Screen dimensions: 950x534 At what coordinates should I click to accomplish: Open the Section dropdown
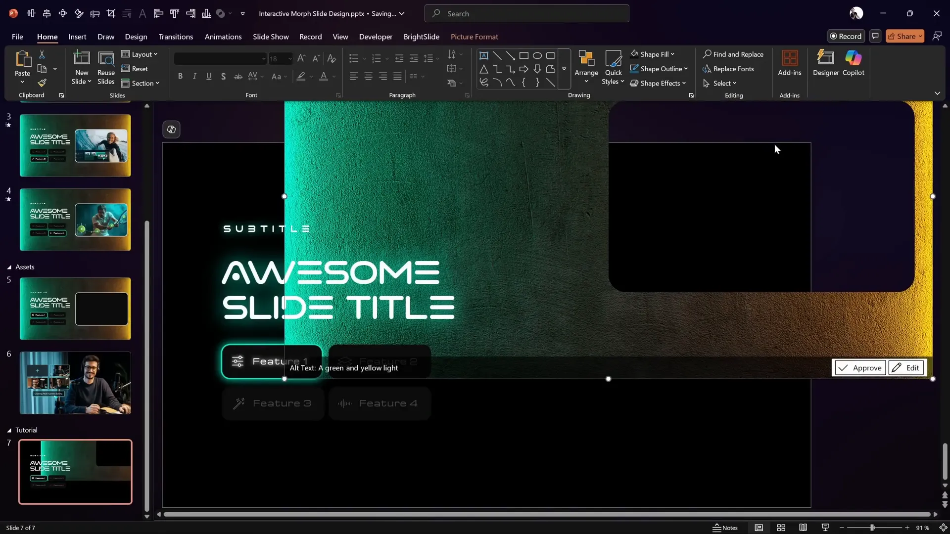pyautogui.click(x=141, y=83)
